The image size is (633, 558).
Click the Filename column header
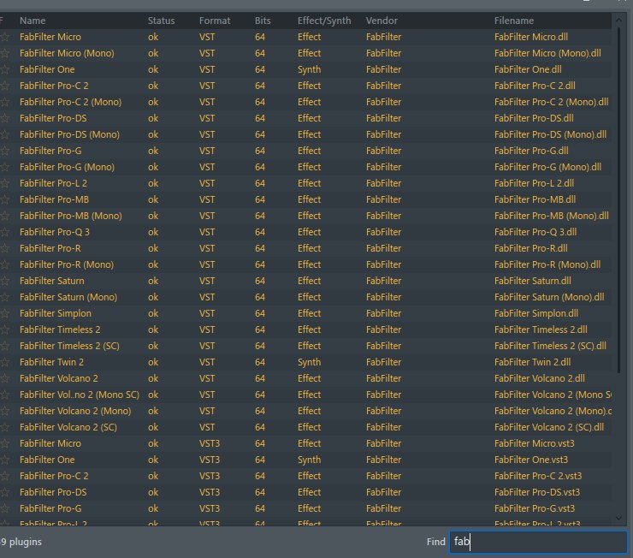coord(514,21)
